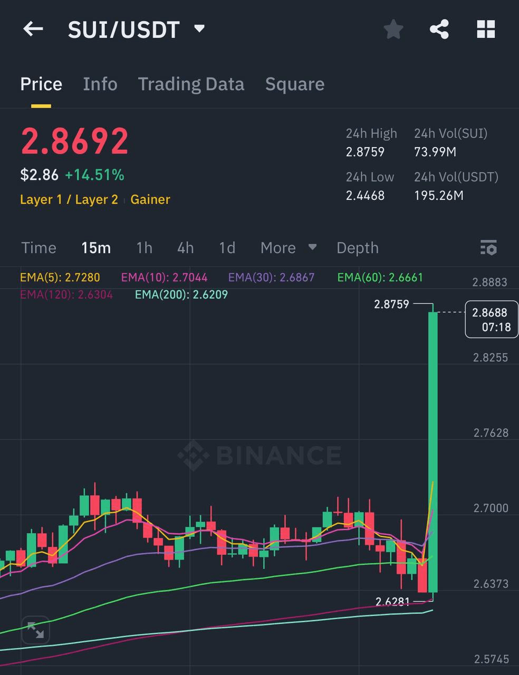Image resolution: width=519 pixels, height=675 pixels.
Task: Expand the More intervals dropdown
Action: pyautogui.click(x=289, y=247)
